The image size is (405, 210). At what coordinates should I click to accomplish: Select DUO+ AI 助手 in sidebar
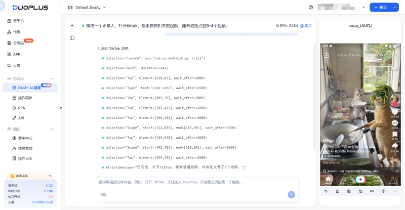coord(29,88)
